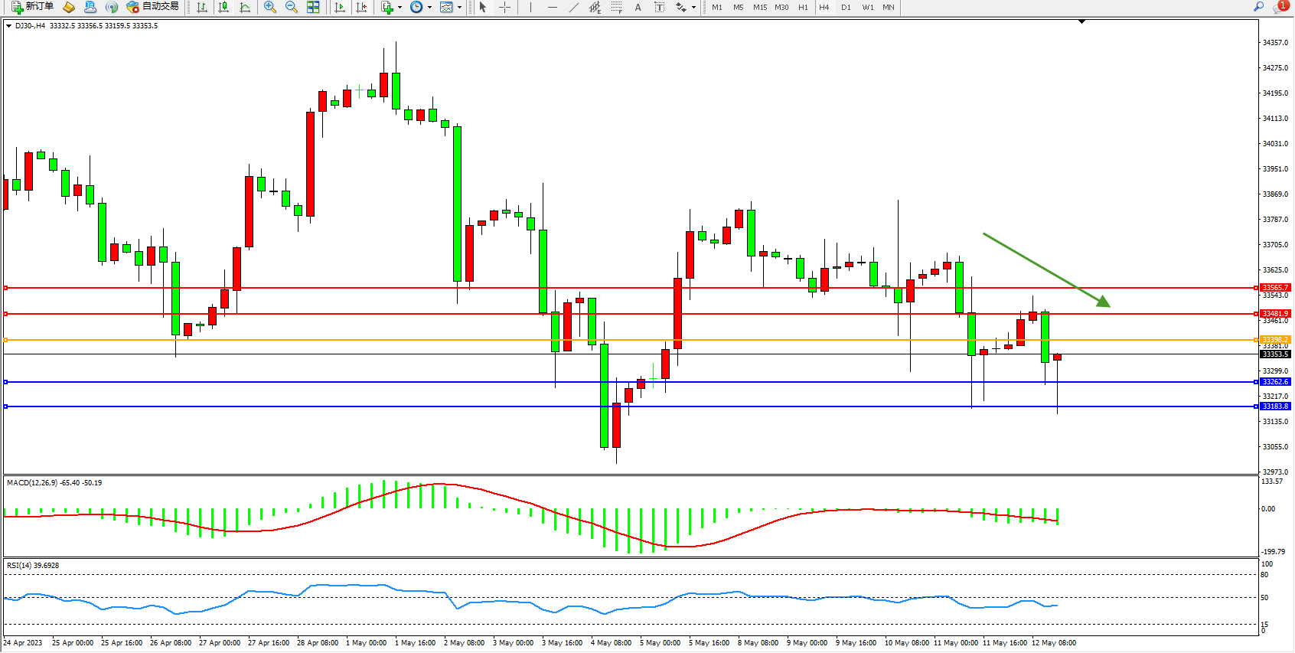Zoom out of the chart

[x=292, y=7]
